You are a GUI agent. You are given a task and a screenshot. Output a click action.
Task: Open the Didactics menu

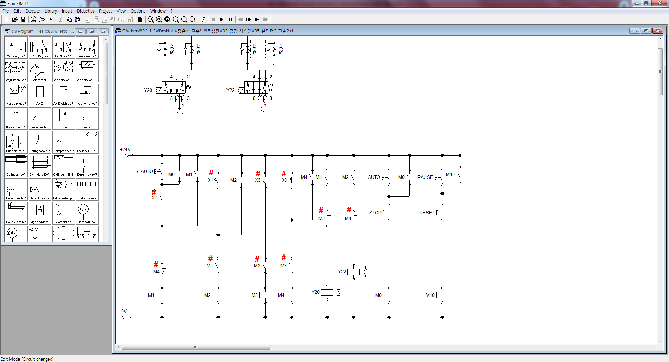point(85,11)
